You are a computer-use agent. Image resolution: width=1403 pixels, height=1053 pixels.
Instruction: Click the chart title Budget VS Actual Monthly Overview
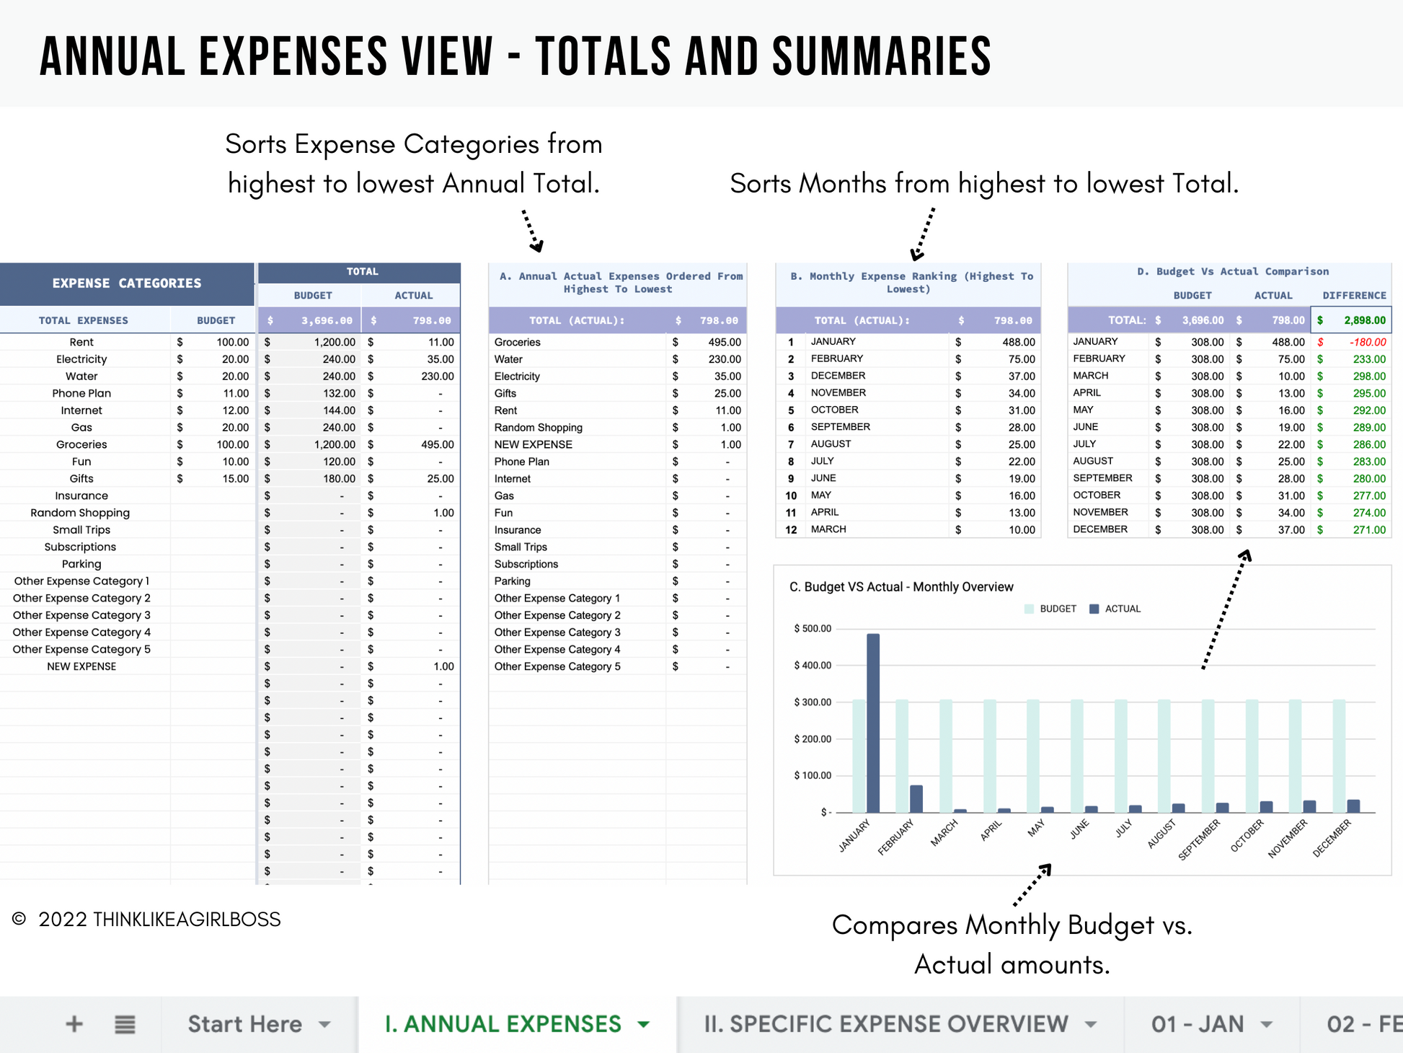click(x=901, y=587)
